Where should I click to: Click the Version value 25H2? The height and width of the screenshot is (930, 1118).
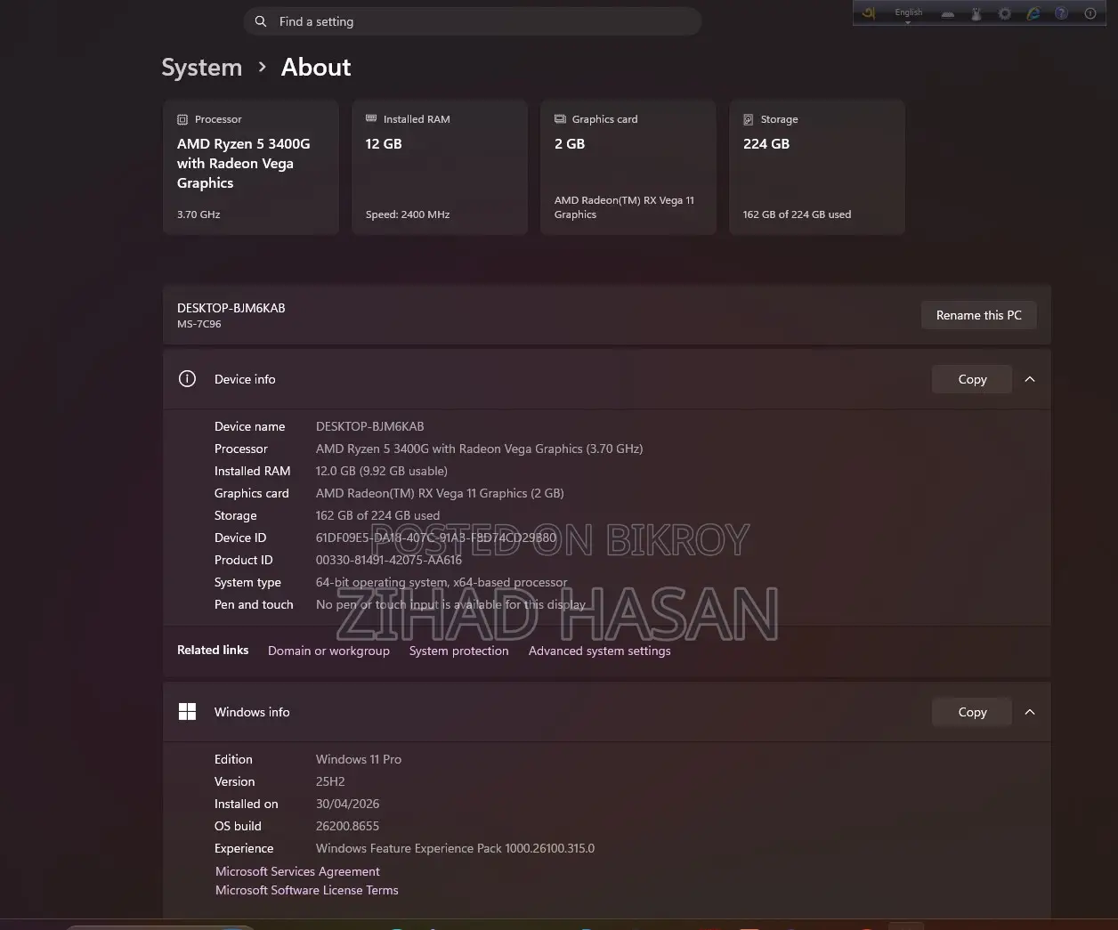pos(330,781)
